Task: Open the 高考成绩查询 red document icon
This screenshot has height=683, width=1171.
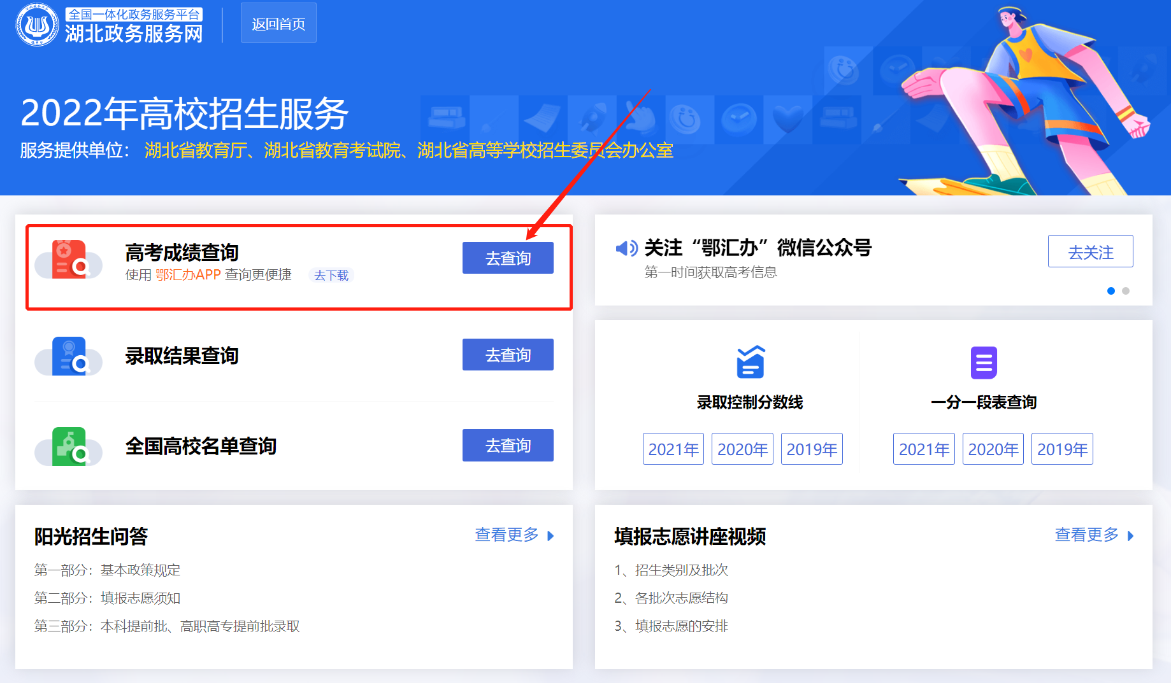Action: 69,259
